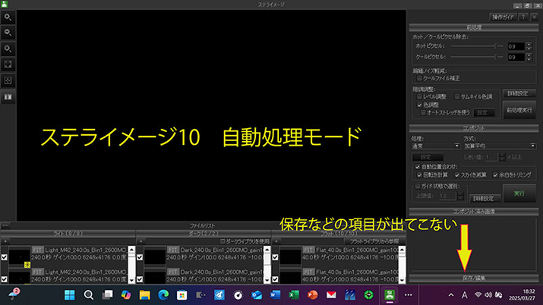Enable レベル調整 checkbox
543x305 pixels.
coord(419,96)
